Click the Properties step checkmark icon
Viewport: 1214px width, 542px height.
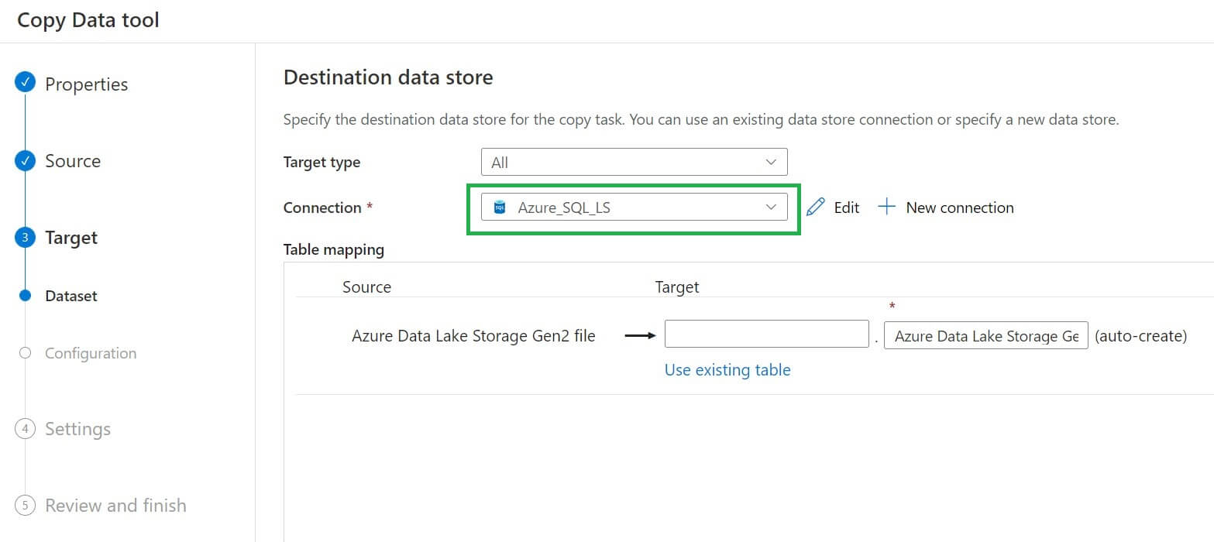26,83
